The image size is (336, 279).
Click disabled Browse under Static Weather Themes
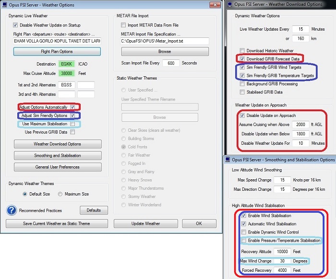(160, 117)
